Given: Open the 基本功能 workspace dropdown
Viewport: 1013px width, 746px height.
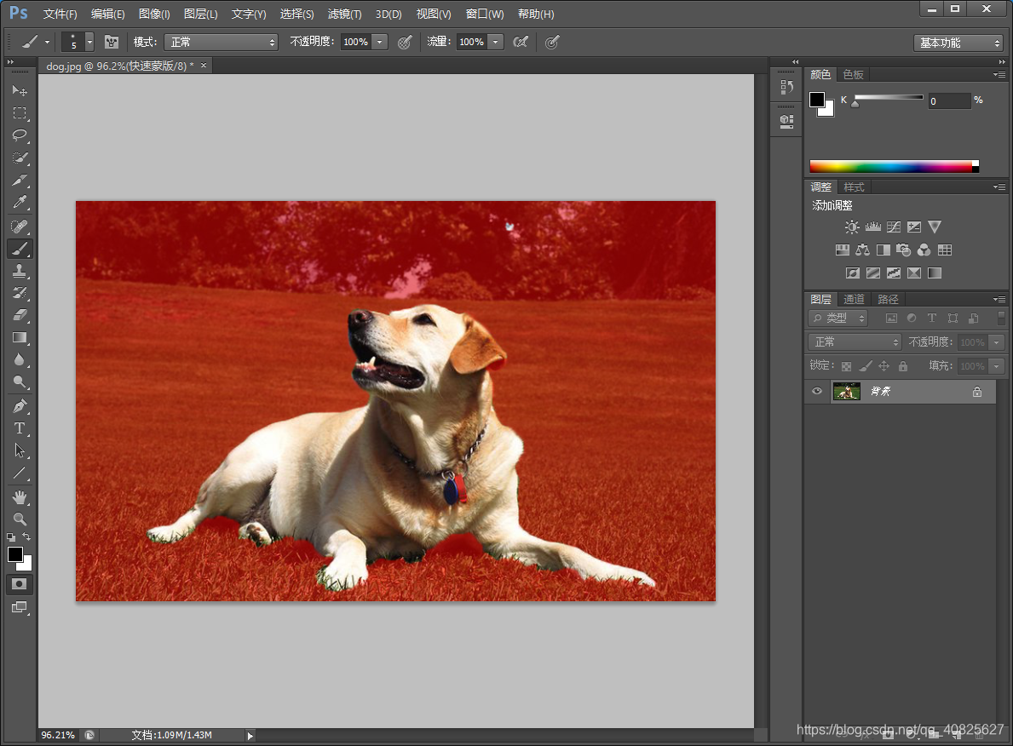Looking at the screenshot, I should (958, 43).
